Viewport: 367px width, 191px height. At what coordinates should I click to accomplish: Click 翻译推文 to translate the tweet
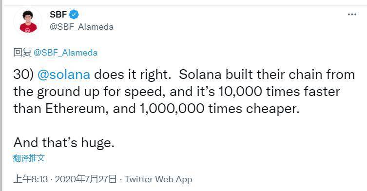pyautogui.click(x=29, y=158)
